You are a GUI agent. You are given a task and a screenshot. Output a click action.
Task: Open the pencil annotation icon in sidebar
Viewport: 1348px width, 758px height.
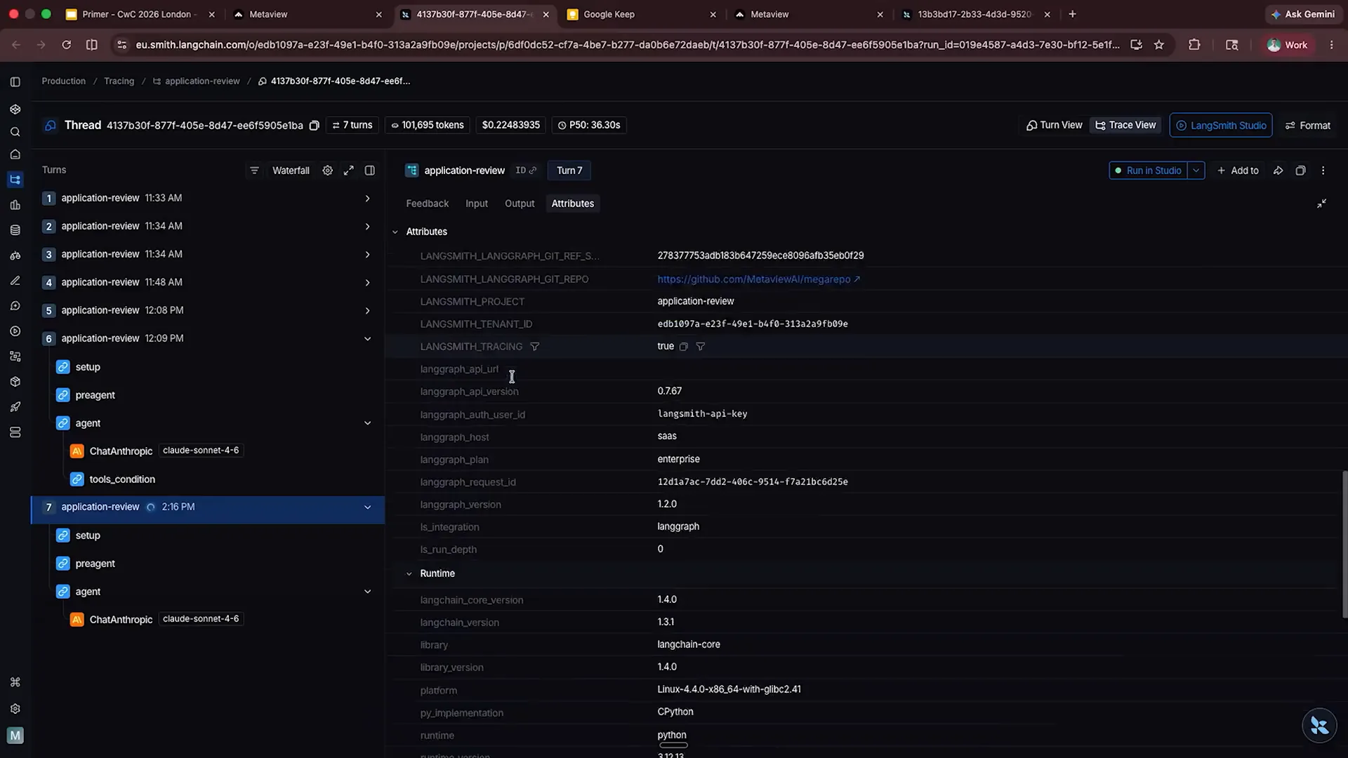click(x=15, y=281)
